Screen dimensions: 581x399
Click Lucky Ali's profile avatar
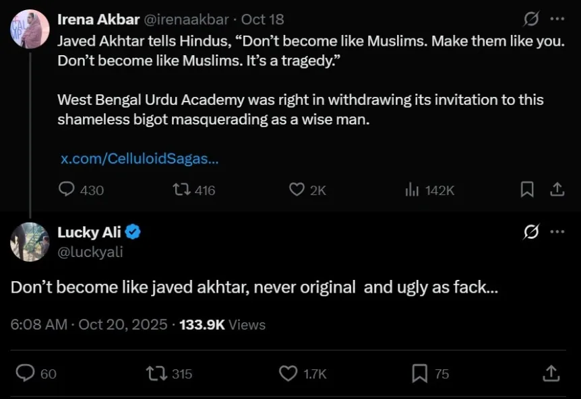pyautogui.click(x=30, y=242)
